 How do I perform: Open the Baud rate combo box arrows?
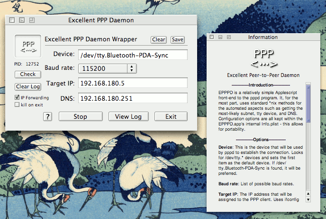coord(132,68)
